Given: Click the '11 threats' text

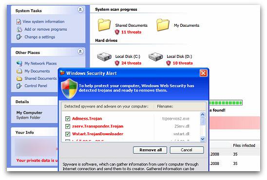Looking at the screenshot, I should (x=131, y=32).
